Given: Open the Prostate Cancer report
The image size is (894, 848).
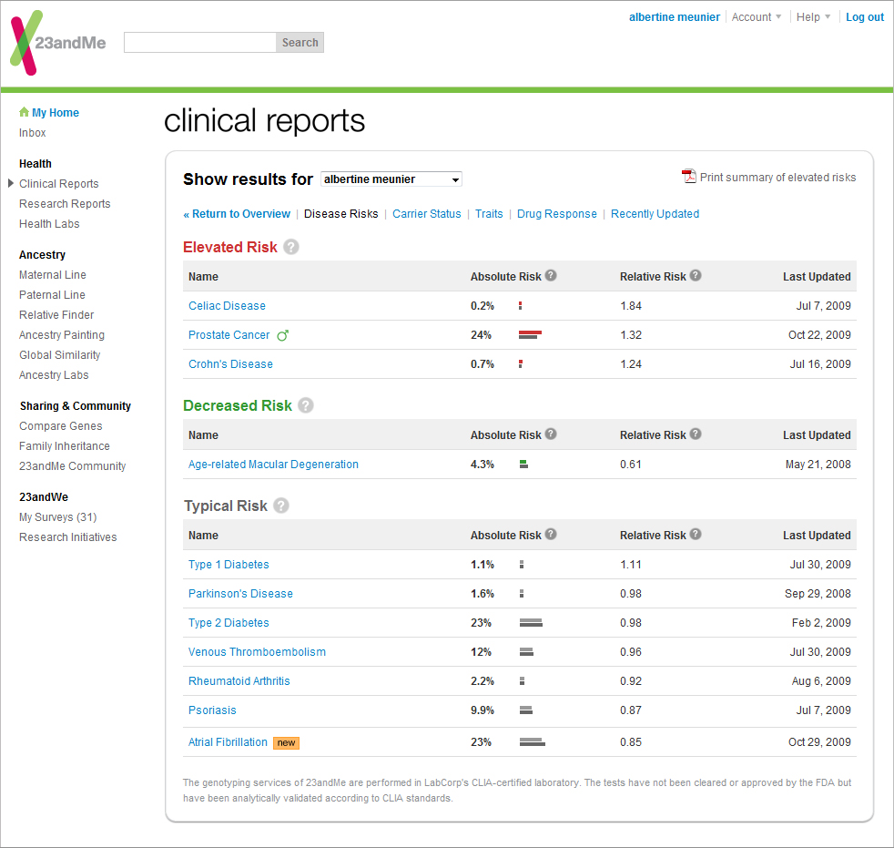Looking at the screenshot, I should (x=229, y=335).
